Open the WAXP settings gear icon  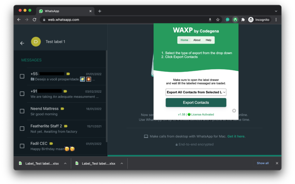pyautogui.click(x=234, y=111)
